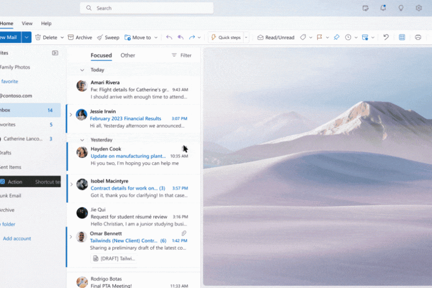Click the Pin message icon

[336, 37]
